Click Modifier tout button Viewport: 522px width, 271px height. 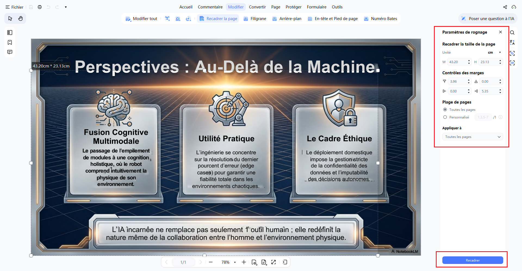point(141,19)
